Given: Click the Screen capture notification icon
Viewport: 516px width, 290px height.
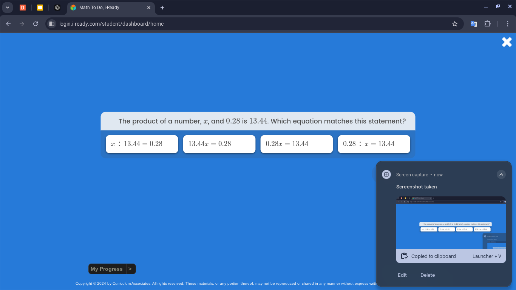Looking at the screenshot, I should click(386, 174).
